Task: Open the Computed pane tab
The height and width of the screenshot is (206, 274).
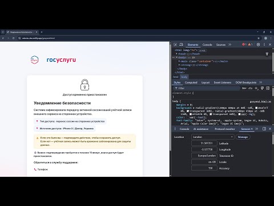Action: 191,82
